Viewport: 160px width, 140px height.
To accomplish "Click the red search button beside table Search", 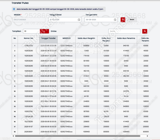I will pyautogui.click(x=145, y=31).
